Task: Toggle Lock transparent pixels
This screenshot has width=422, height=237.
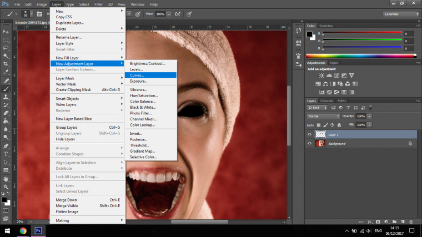Action: (x=319, y=125)
